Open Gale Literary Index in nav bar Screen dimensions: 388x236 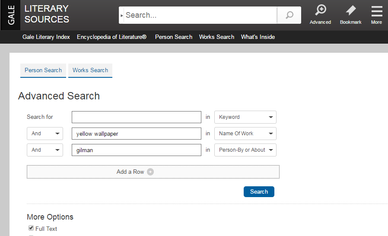click(x=46, y=37)
